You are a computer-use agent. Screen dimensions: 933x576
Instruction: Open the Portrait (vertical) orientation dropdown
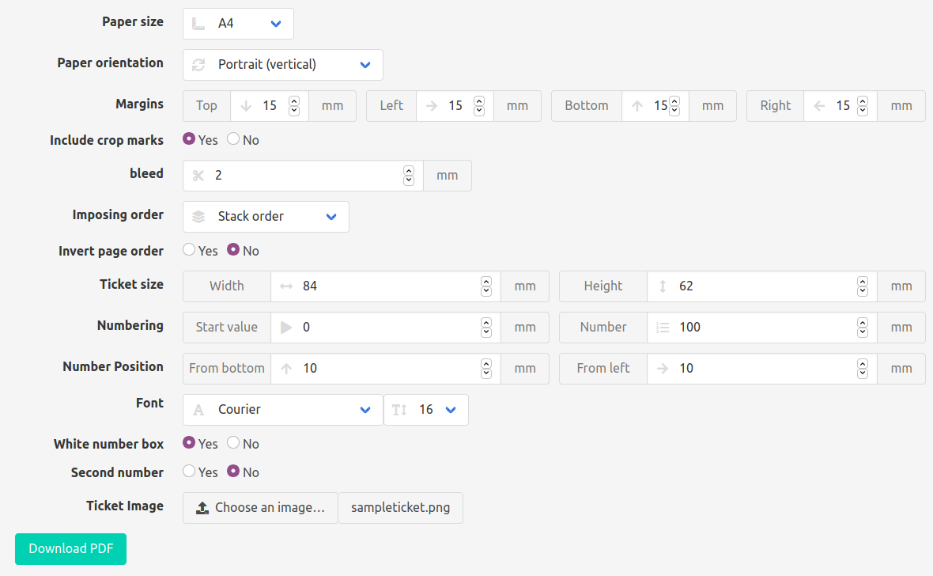282,65
